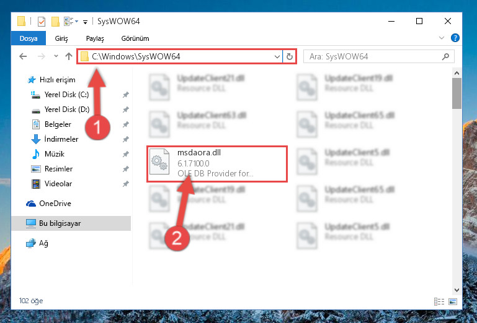477x323 pixels.
Task: Click the pin icon next to Resimler
Action: pos(126,169)
